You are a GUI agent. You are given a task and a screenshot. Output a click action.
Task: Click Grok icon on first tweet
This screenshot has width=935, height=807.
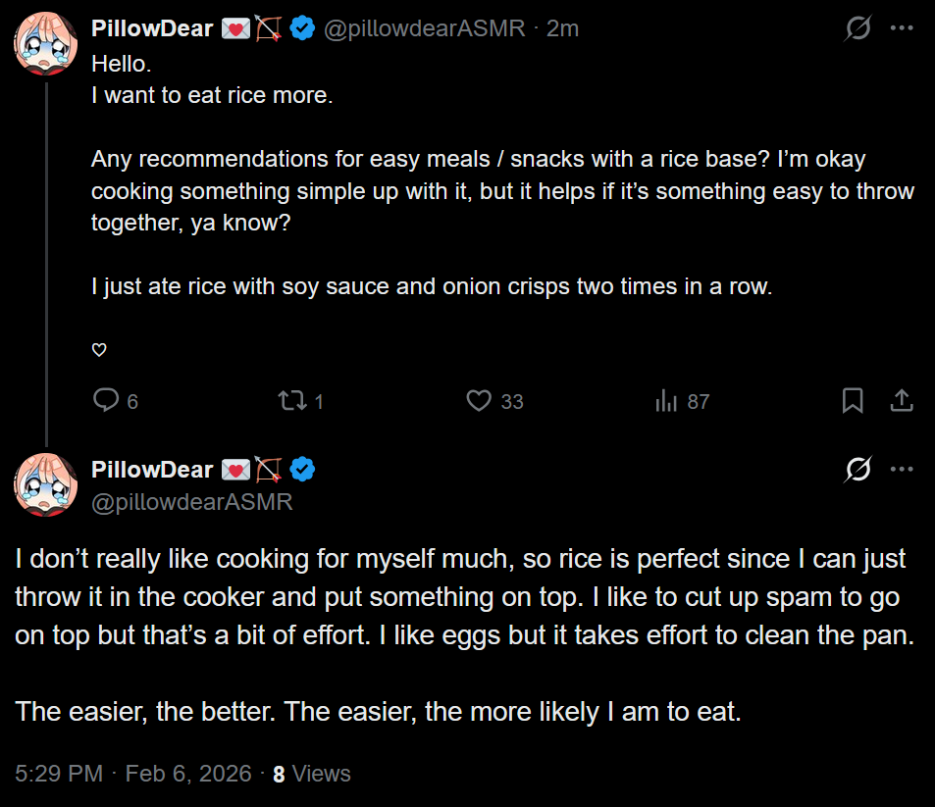click(857, 29)
